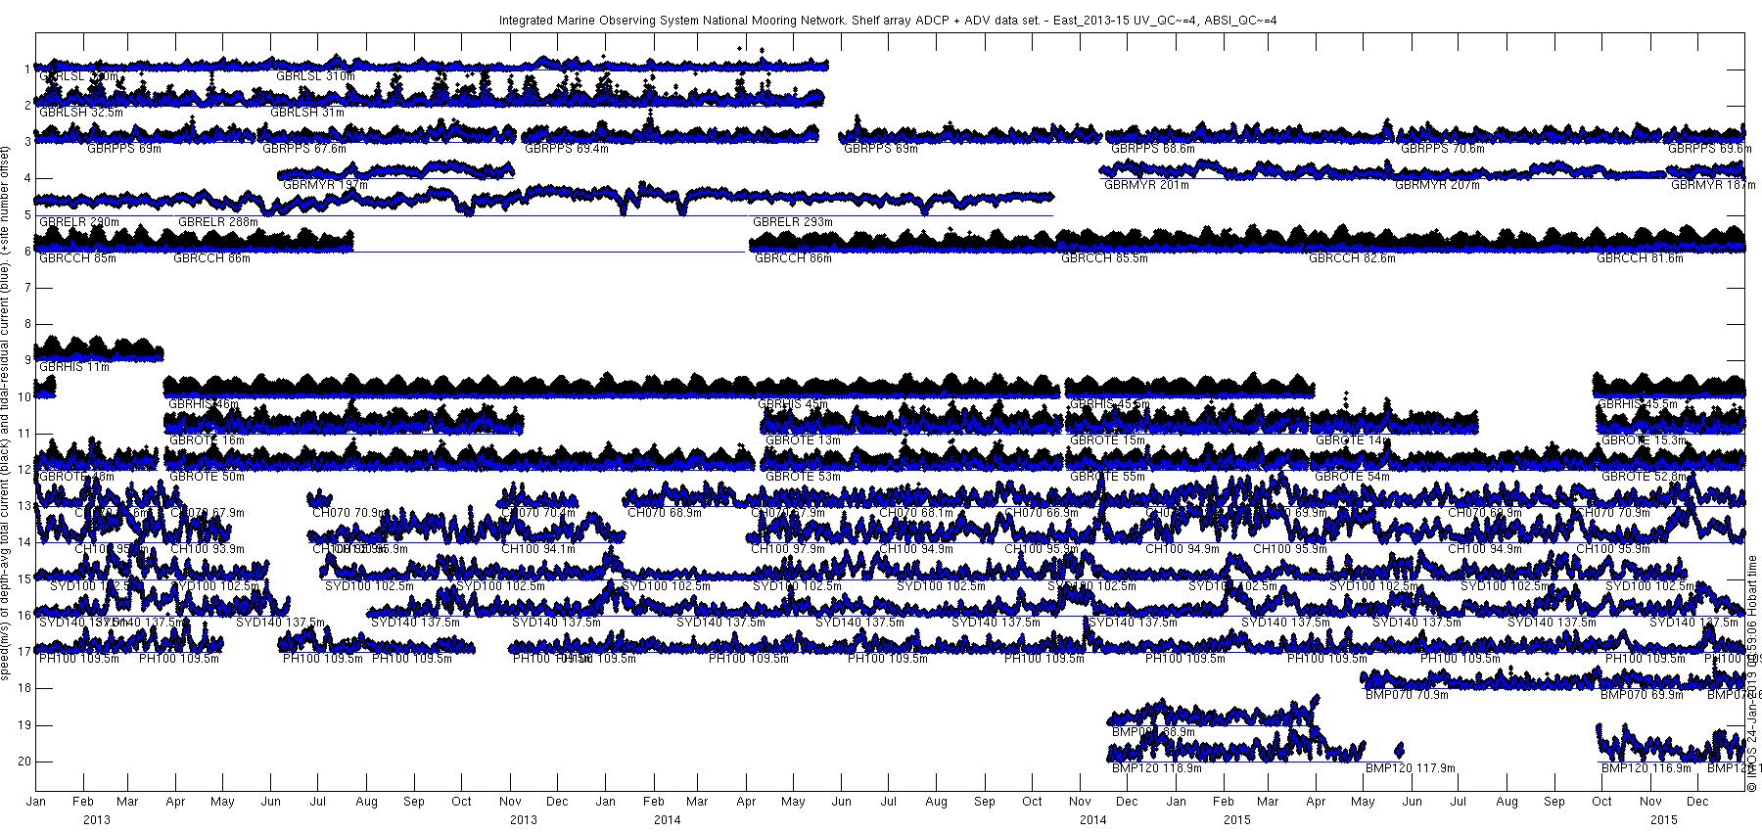Select the 'GBRLSH 32.5m' mooring label
Screen dimensions: 1762x832
click(x=81, y=113)
